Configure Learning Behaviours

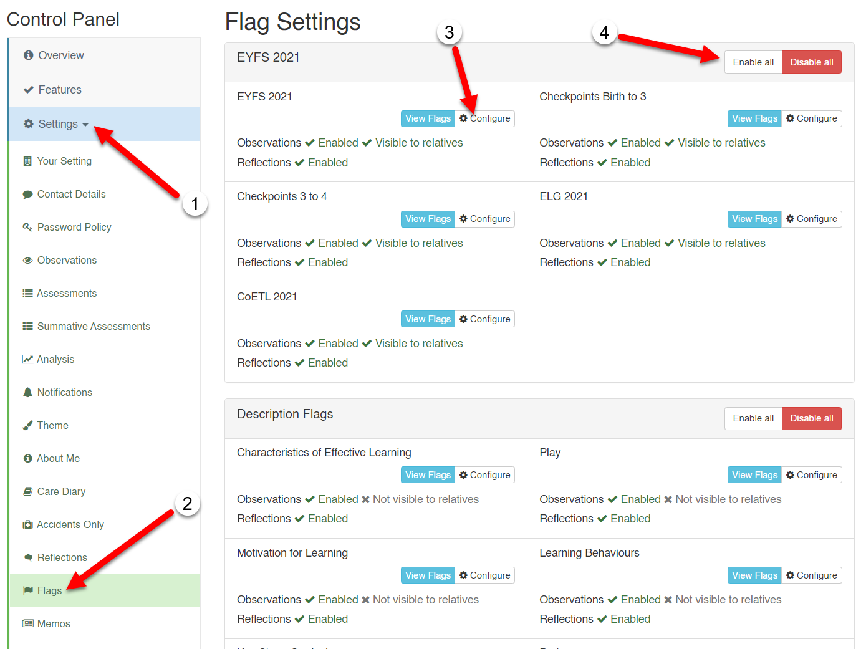click(x=812, y=575)
